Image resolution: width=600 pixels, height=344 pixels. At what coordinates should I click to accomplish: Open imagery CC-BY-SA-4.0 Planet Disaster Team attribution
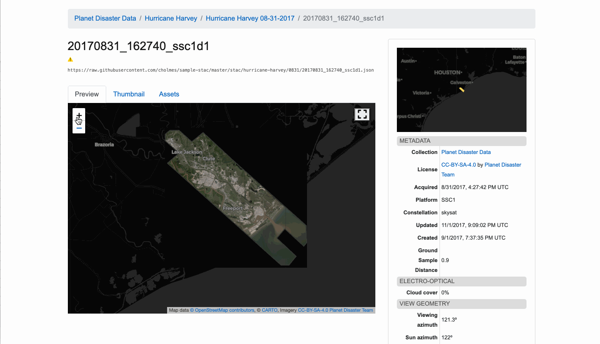pyautogui.click(x=336, y=310)
